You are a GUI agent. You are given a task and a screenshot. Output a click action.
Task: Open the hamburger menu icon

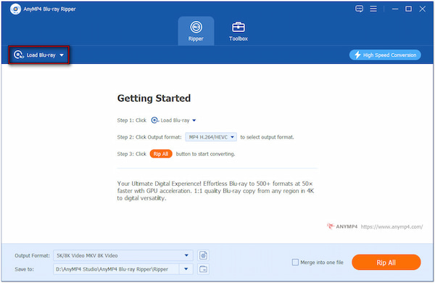tap(373, 9)
